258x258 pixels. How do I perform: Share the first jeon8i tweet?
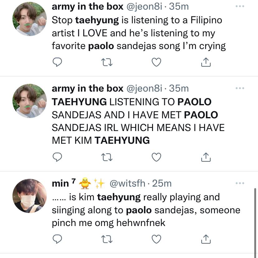click(x=206, y=63)
